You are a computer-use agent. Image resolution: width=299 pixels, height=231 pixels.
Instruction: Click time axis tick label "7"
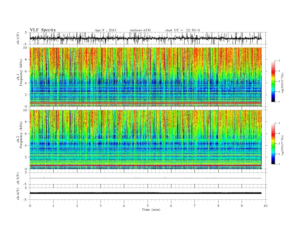(x=195, y=206)
